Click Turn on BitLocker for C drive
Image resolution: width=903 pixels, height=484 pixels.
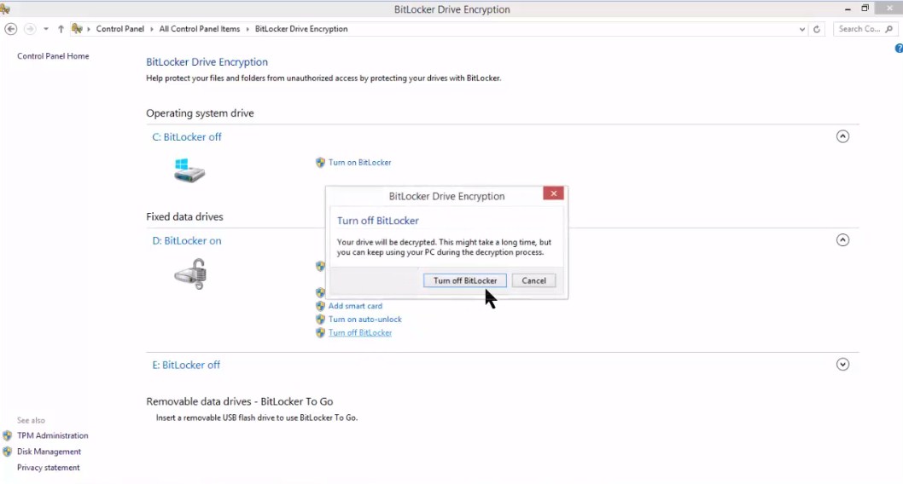359,163
